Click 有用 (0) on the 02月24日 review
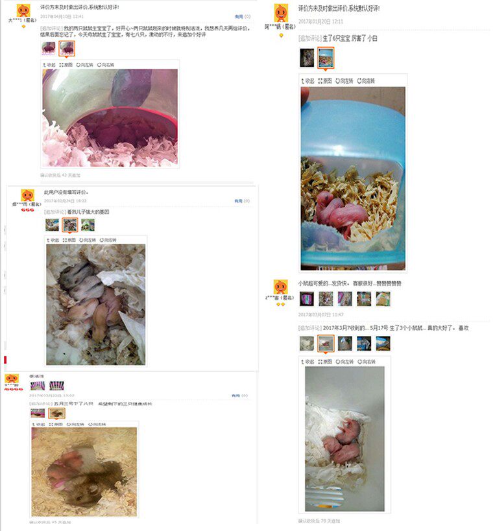The height and width of the screenshot is (531, 495). 242,201
